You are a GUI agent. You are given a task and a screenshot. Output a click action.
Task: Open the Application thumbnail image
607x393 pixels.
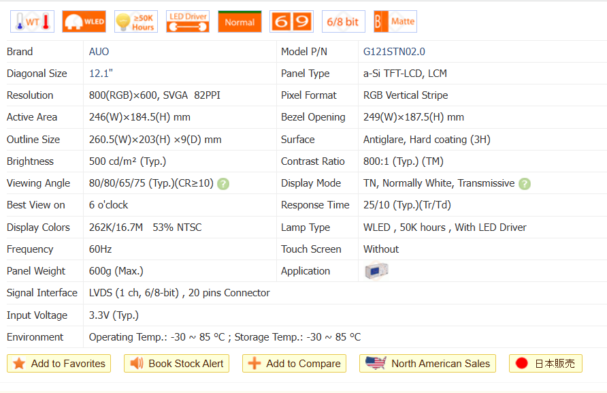click(x=376, y=271)
